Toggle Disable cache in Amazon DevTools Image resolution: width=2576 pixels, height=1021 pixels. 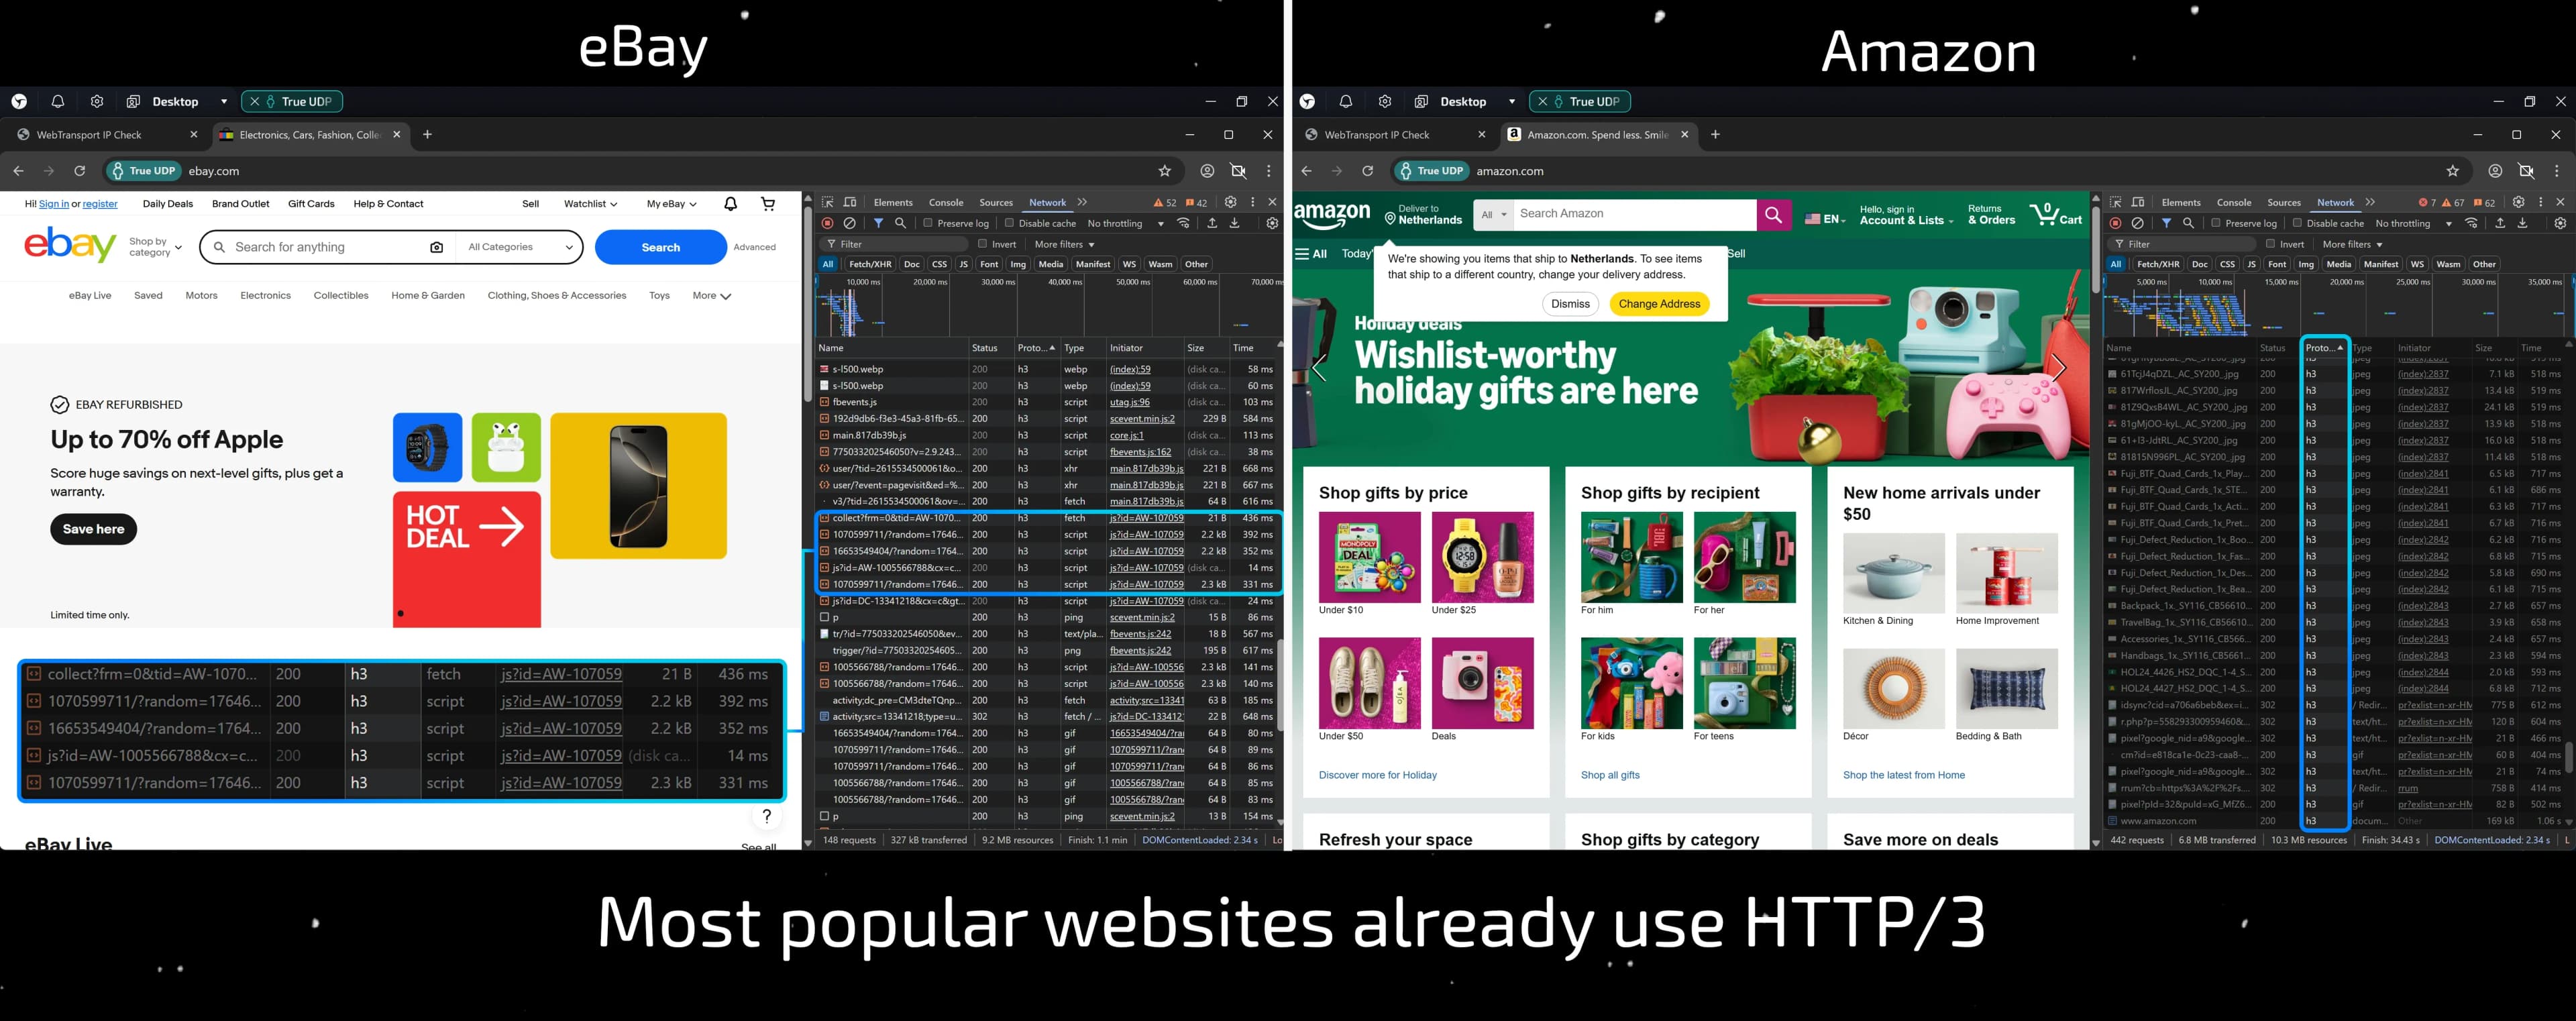click(2297, 223)
